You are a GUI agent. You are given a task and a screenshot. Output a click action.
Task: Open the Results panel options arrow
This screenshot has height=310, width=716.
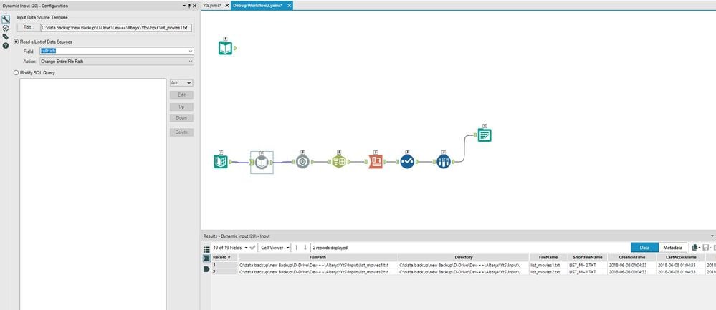[x=712, y=236]
